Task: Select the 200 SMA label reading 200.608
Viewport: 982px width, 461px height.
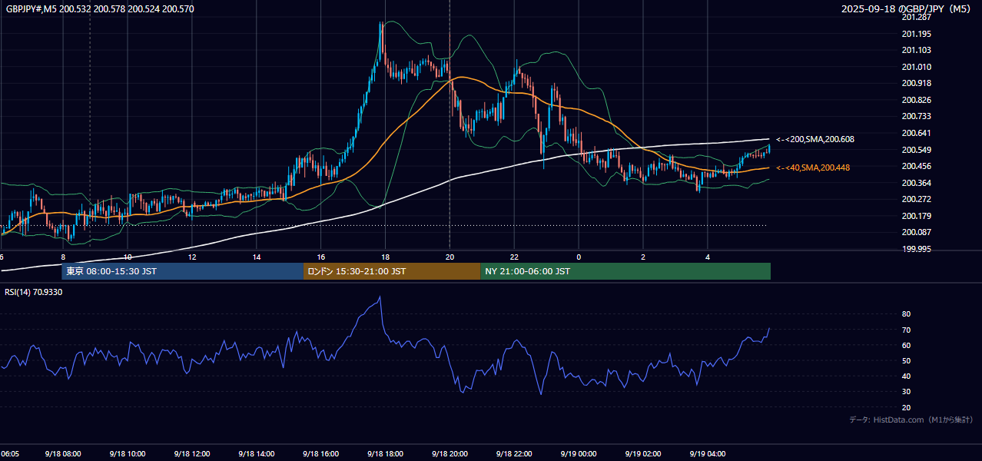Action: (x=815, y=140)
